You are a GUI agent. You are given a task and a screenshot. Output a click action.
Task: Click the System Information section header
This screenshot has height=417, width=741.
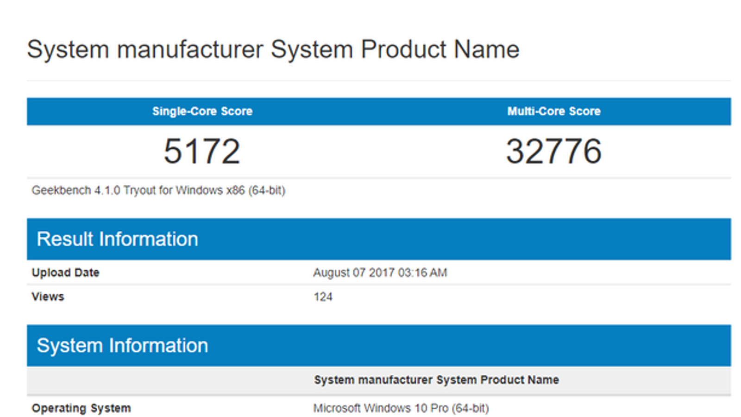pos(122,346)
